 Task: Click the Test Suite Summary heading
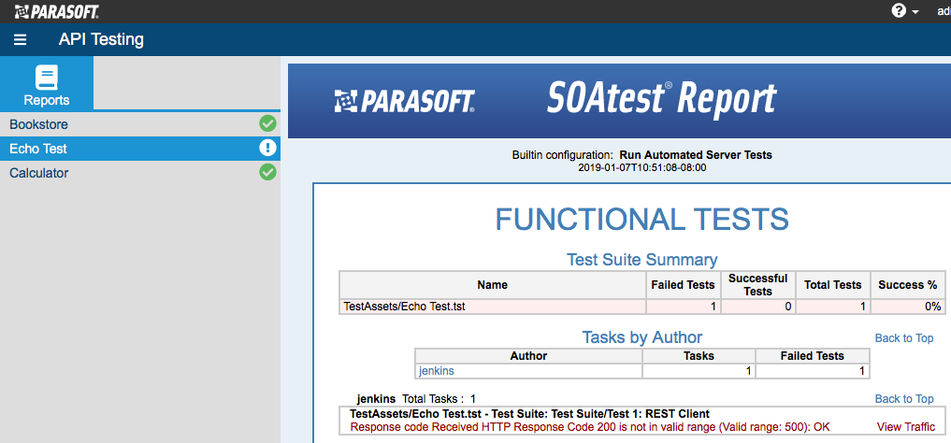(x=641, y=260)
